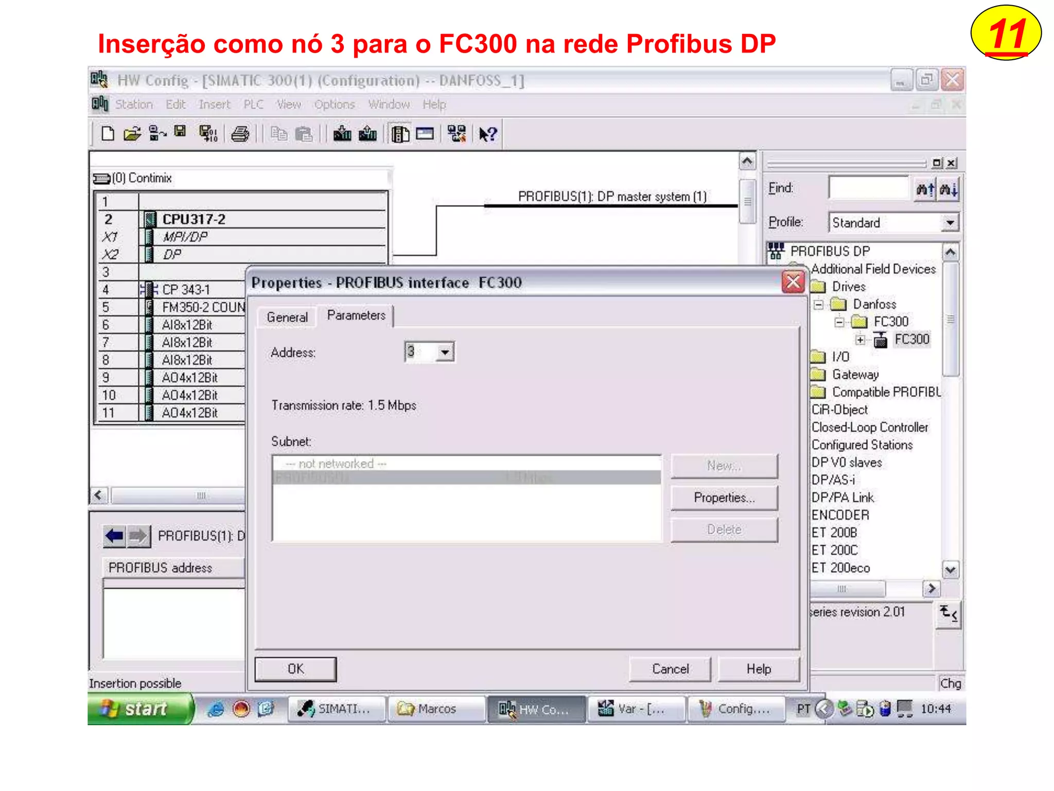Click scroll-up arrow of station view
The height and width of the screenshot is (791, 1054).
coord(747,162)
